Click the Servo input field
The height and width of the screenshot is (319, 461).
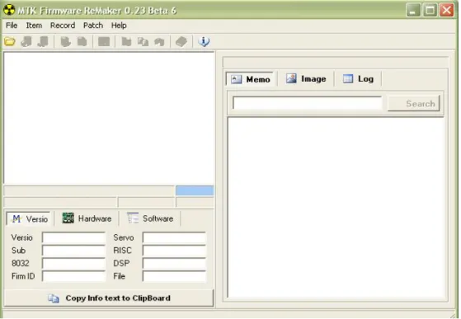(174, 237)
